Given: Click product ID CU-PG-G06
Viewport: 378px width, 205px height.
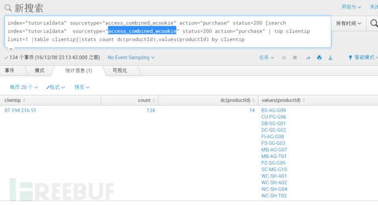Looking at the screenshot, I should 273,117.
